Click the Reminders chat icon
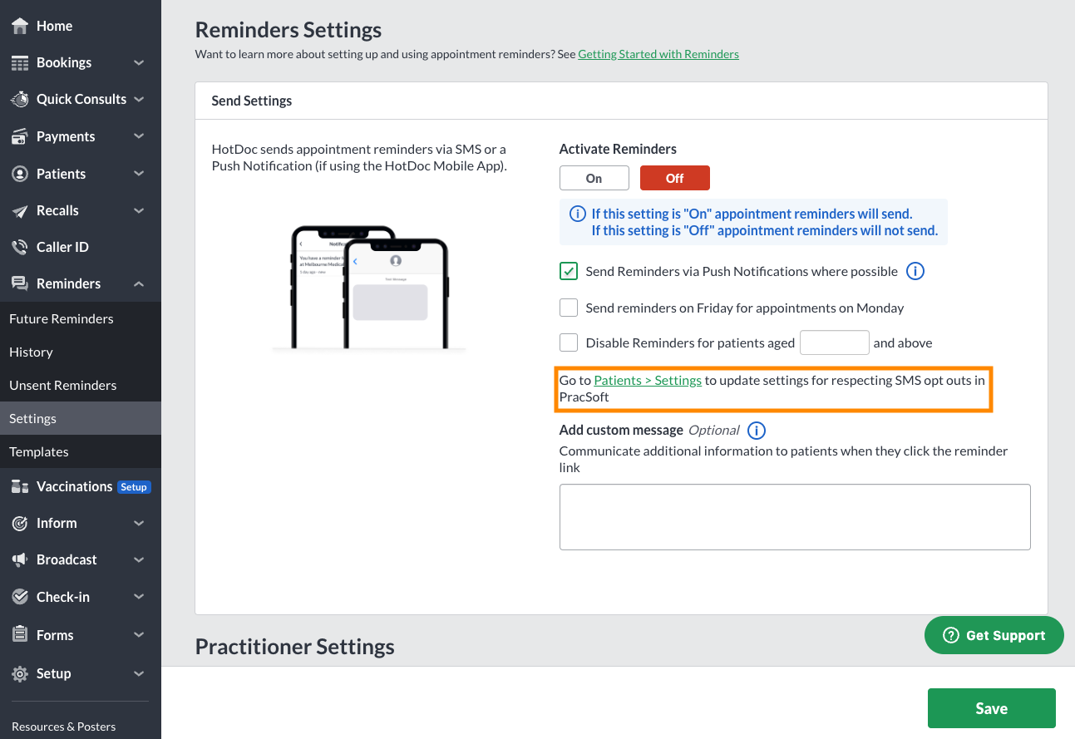This screenshot has width=1075, height=739. click(19, 283)
